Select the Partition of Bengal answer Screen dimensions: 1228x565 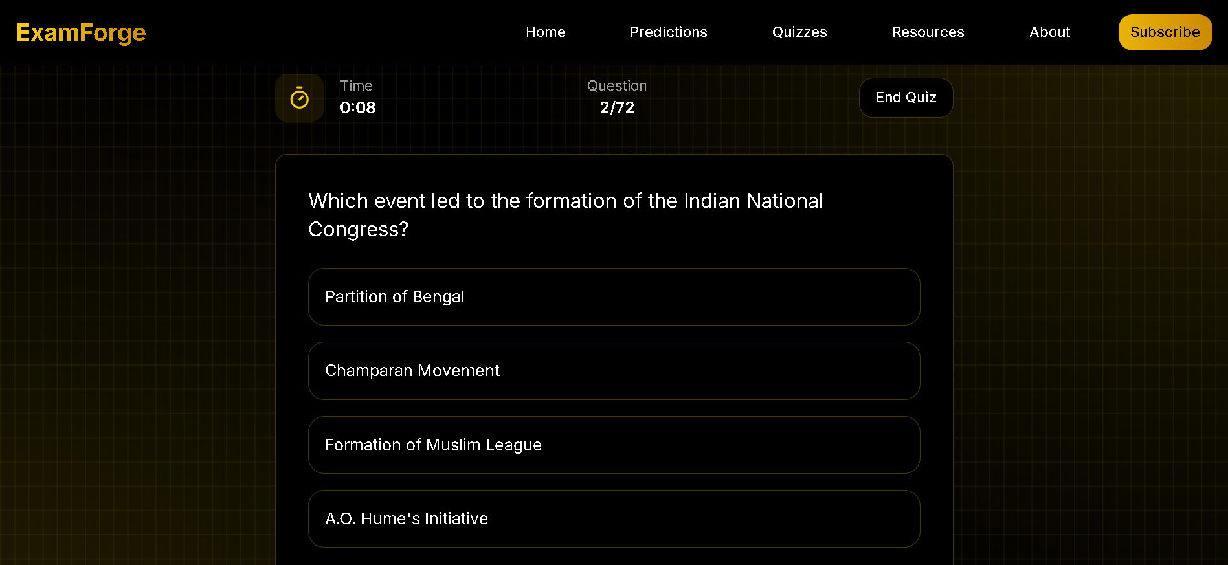tap(614, 296)
